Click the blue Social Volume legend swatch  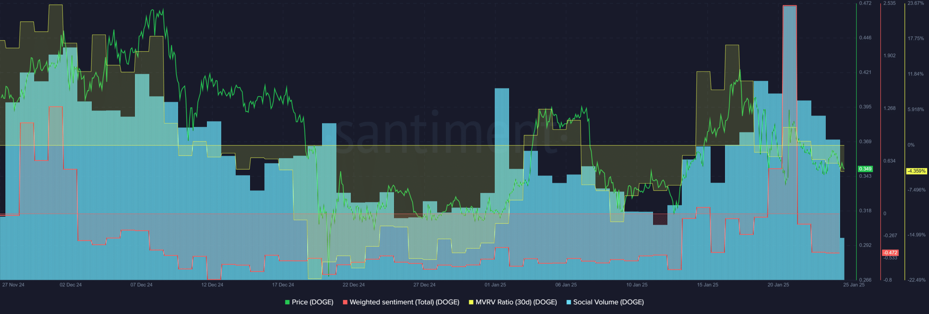point(569,302)
